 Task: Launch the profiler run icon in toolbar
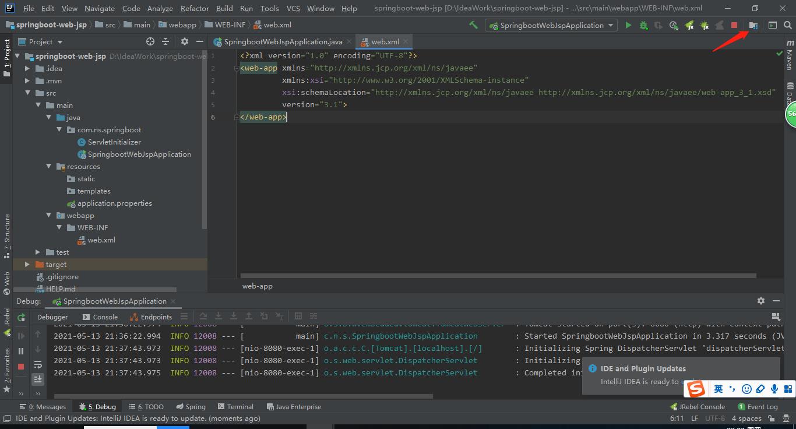674,25
